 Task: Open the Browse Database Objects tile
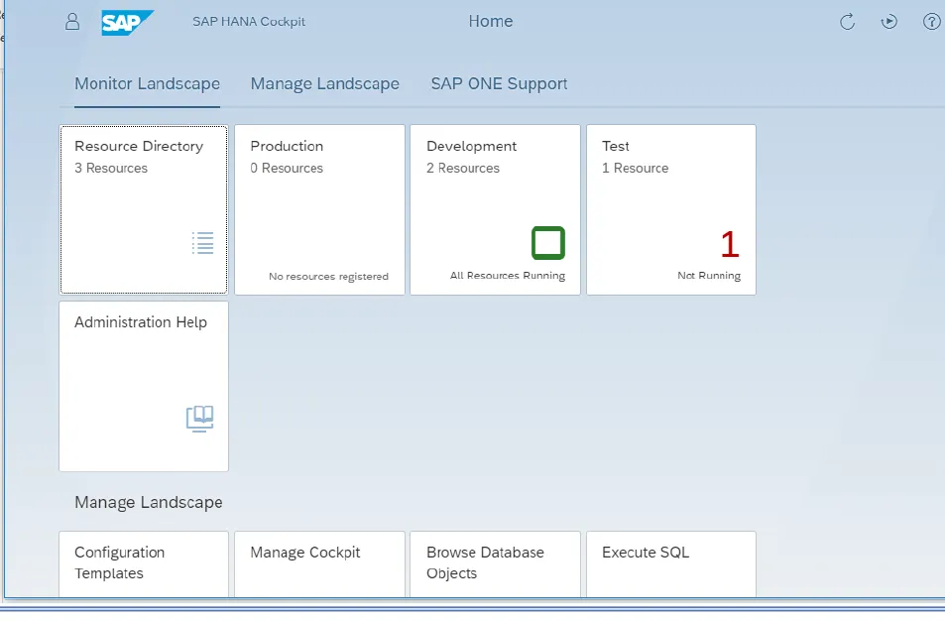pyautogui.click(x=495, y=564)
